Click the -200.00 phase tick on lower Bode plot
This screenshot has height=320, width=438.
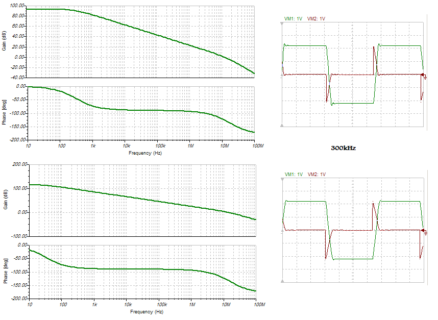click(19, 299)
